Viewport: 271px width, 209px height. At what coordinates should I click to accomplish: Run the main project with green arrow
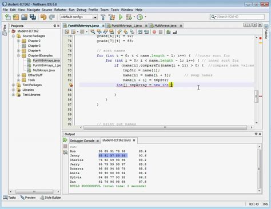[x=121, y=17]
